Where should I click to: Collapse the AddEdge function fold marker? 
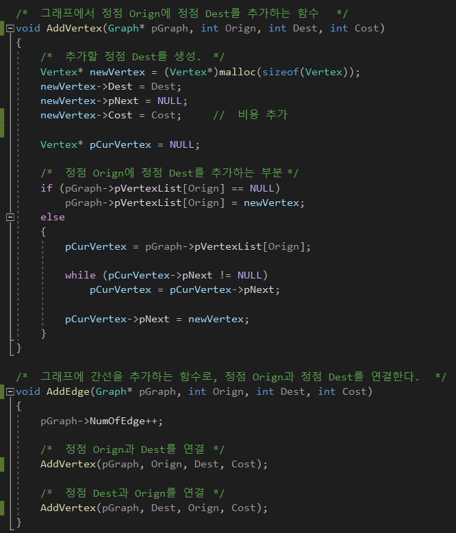click(10, 391)
